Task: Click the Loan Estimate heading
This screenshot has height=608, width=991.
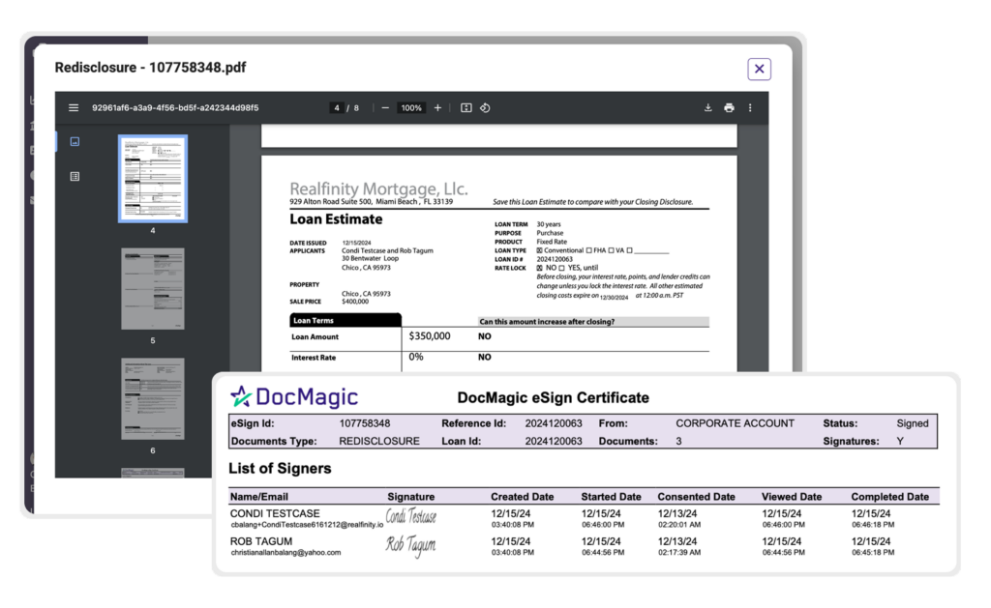Action: 336,219
